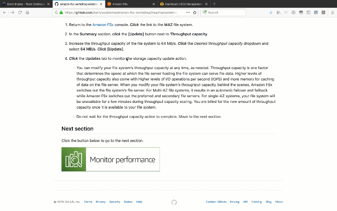The height and width of the screenshot is (211, 337).
Task: Open the page actions three-dots menu
Action: pos(188,12)
